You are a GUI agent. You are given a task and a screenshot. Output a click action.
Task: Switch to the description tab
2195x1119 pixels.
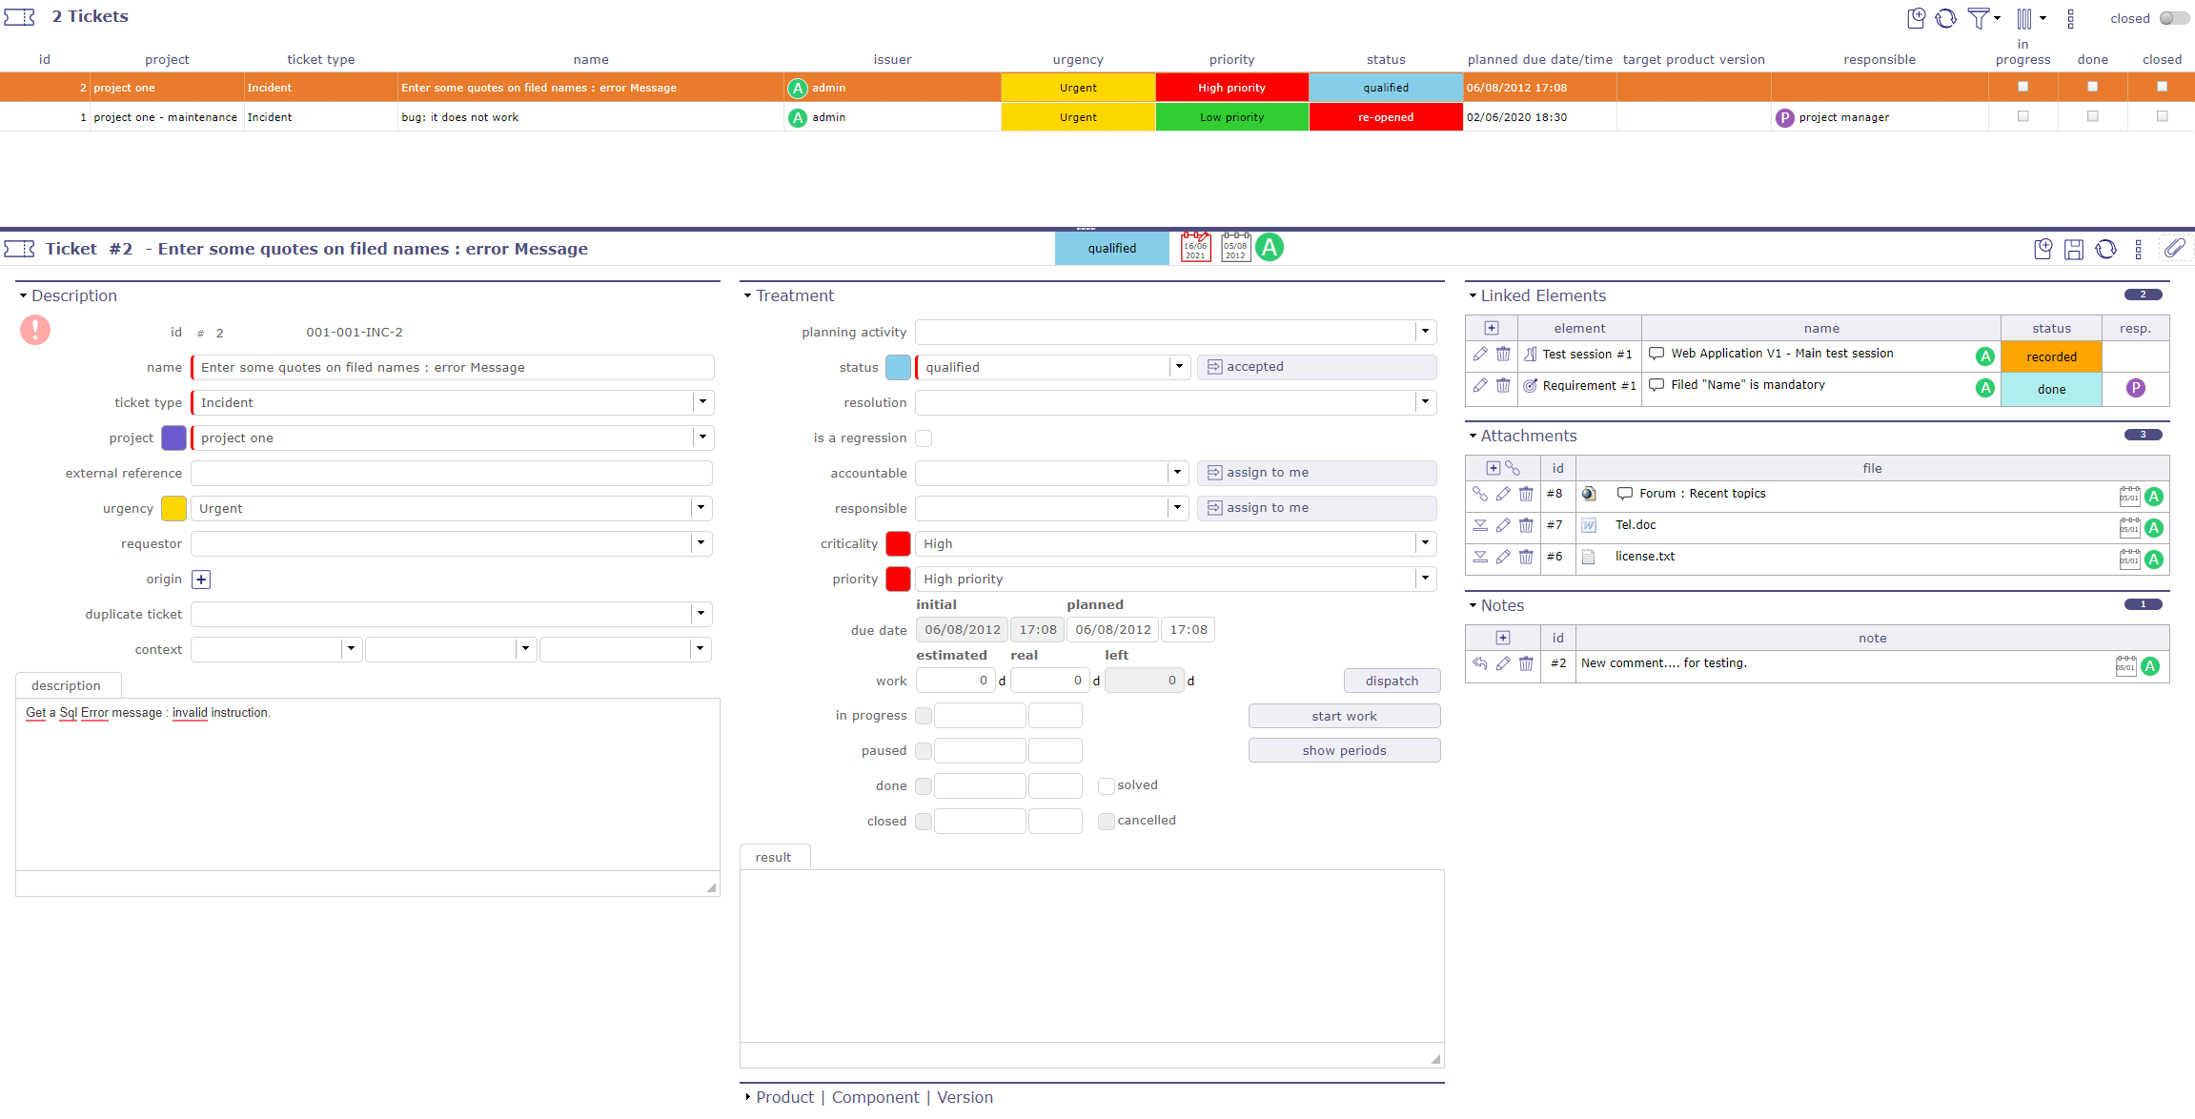pos(68,685)
